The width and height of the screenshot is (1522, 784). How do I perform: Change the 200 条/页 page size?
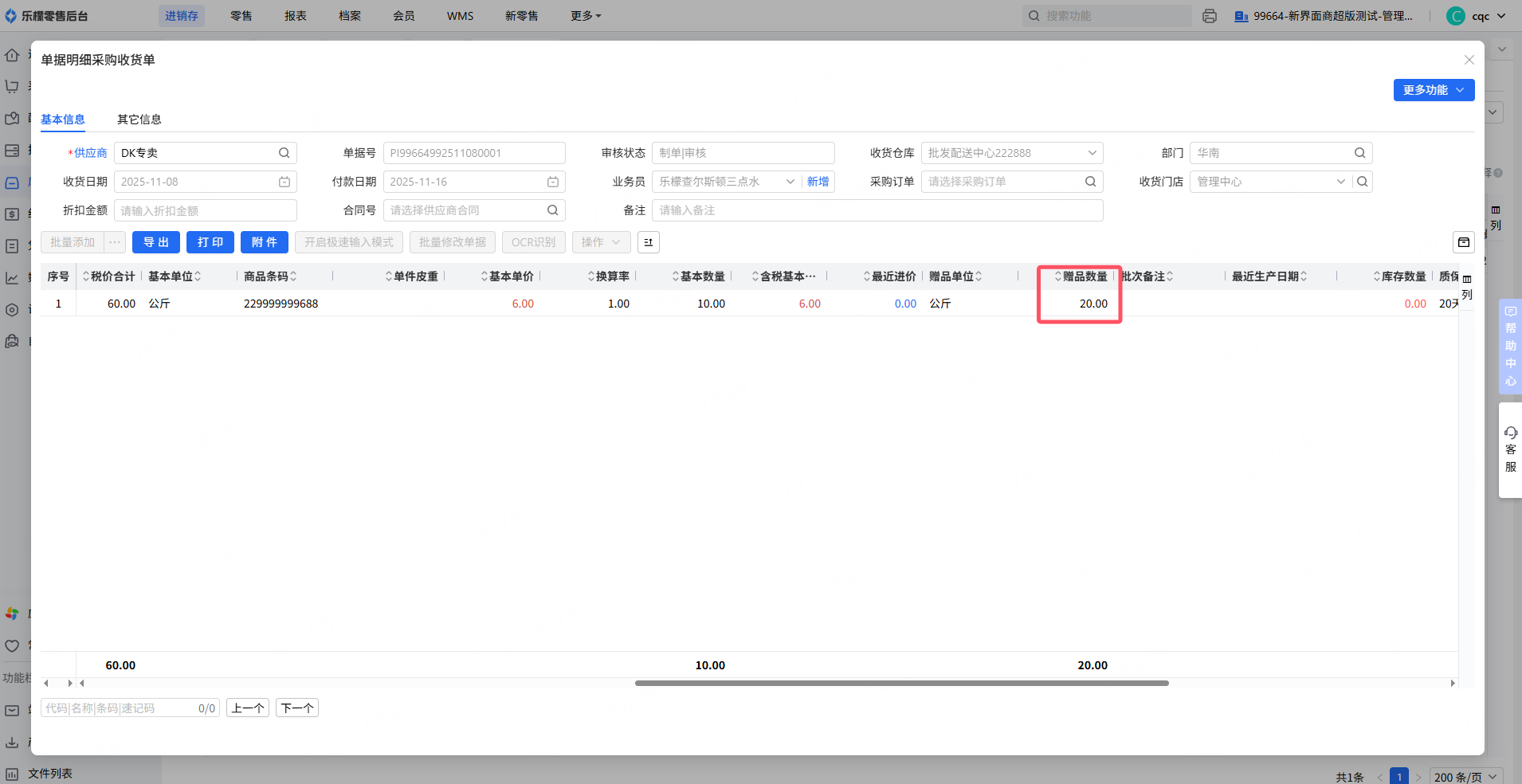click(1466, 777)
